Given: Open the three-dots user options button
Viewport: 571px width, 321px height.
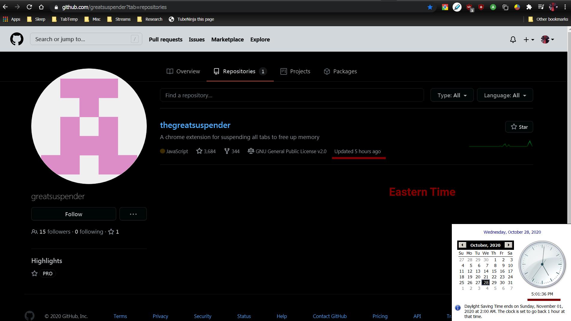Looking at the screenshot, I should point(133,214).
